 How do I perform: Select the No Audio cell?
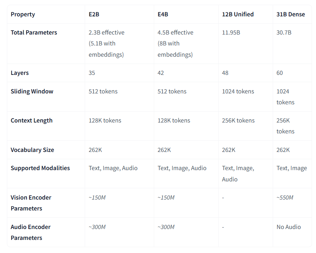click(x=289, y=227)
